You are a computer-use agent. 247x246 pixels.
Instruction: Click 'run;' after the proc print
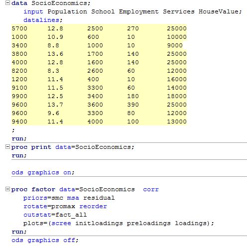tap(19, 155)
